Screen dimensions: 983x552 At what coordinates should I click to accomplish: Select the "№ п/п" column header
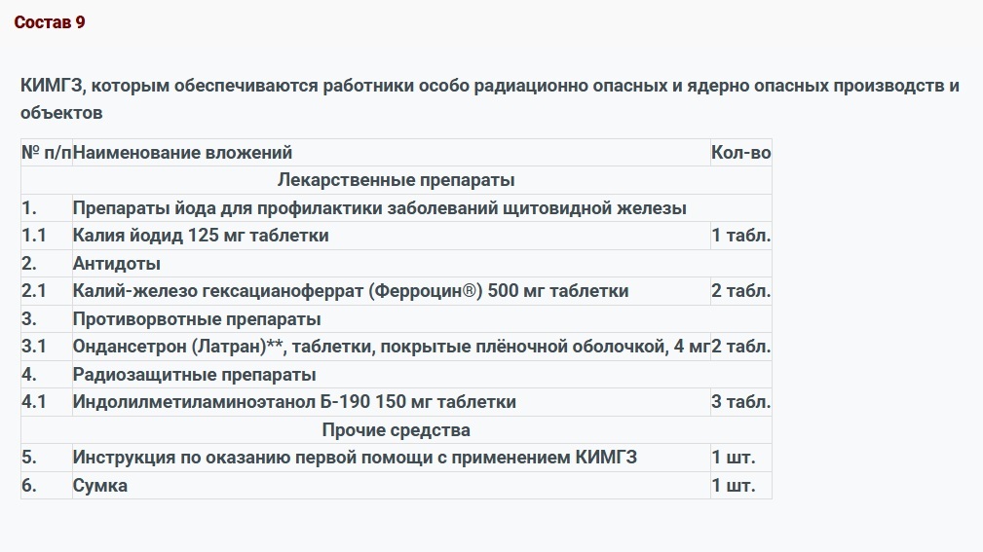pos(46,152)
